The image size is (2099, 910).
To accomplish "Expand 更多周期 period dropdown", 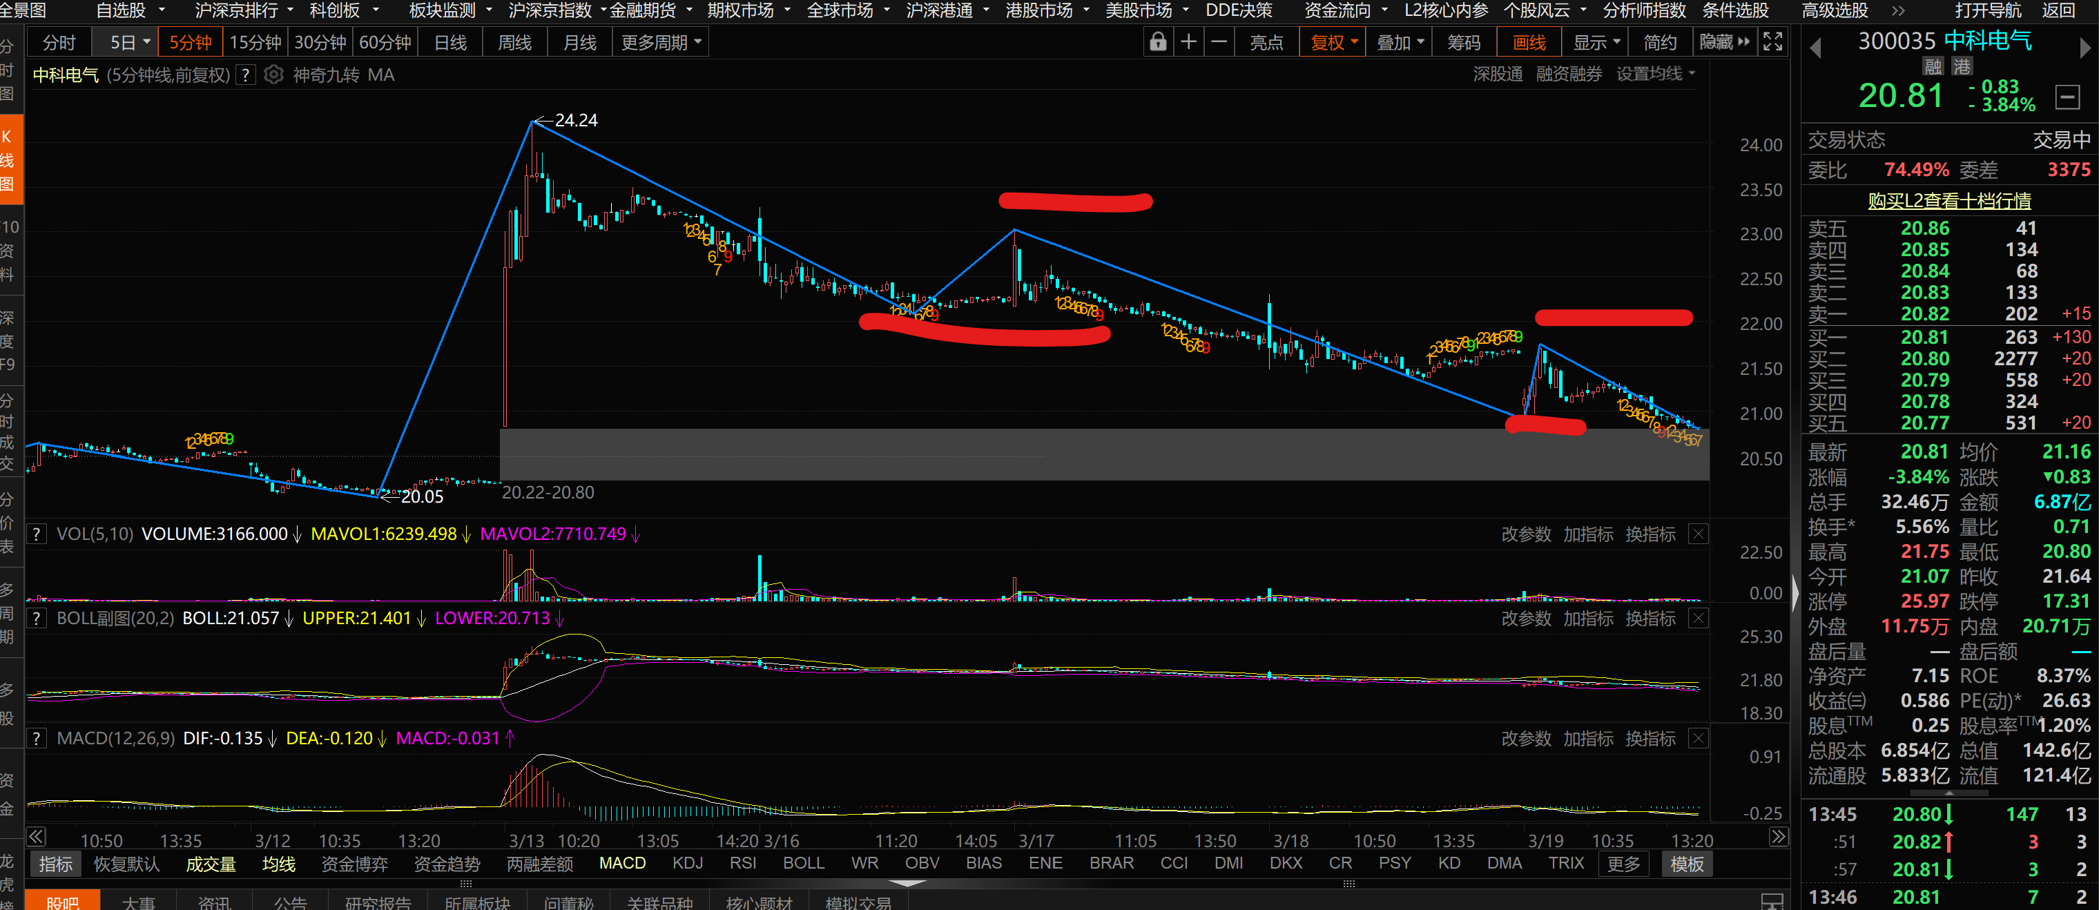I will click(661, 42).
